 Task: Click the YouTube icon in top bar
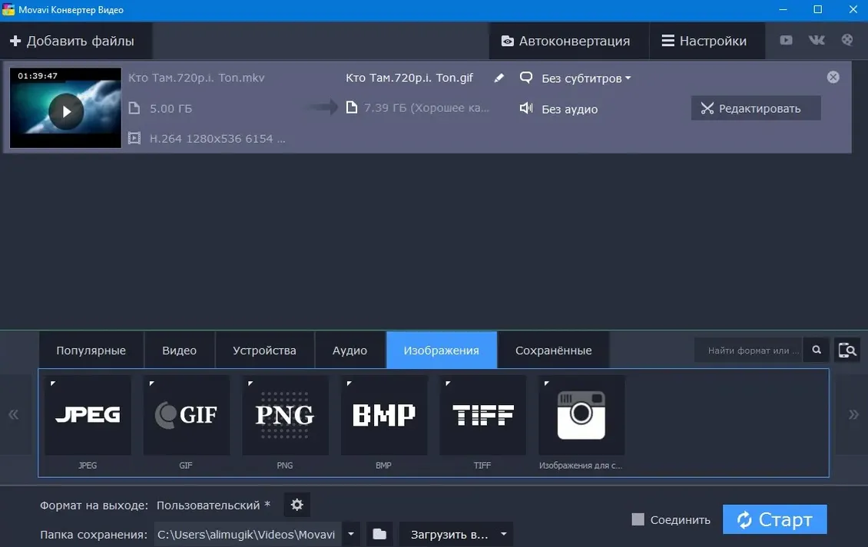tap(786, 41)
